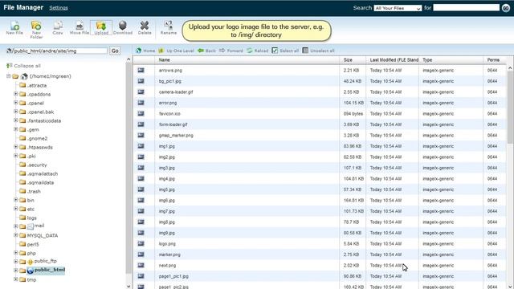This screenshot has height=289, width=514.
Task: Open the Settings link
Action: click(x=59, y=7)
